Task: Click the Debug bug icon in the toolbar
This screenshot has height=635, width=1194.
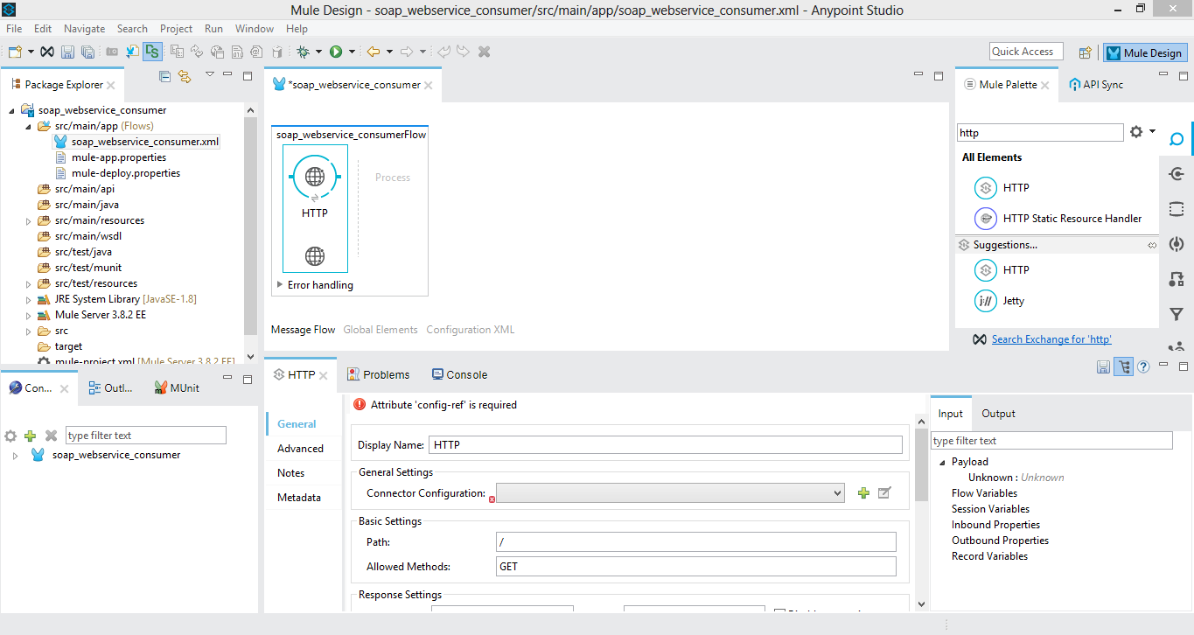Action: pos(304,52)
